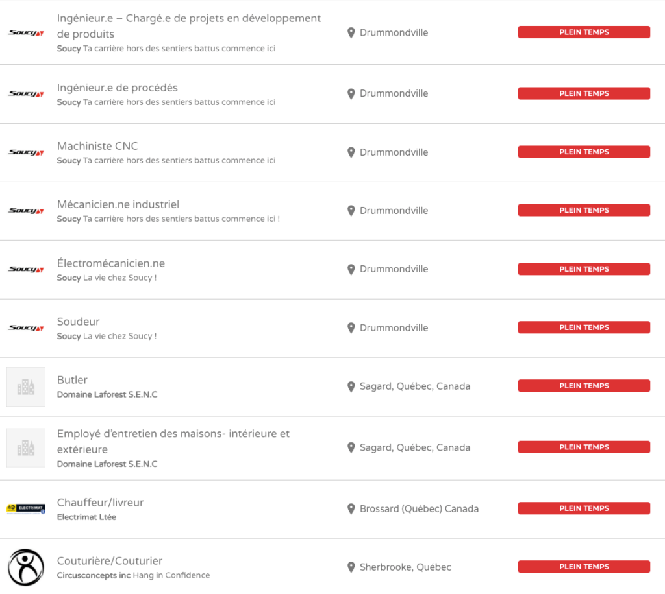Open the Couturière/Couturier job posting

coord(109,561)
